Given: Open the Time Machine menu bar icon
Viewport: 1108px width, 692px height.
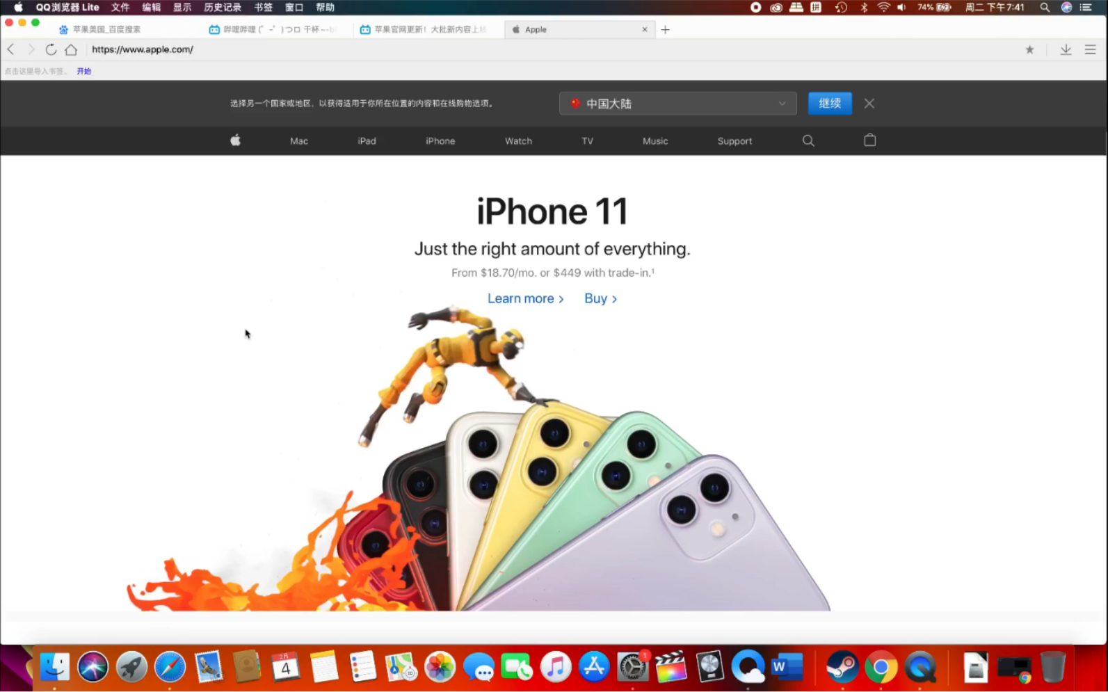Looking at the screenshot, I should click(841, 7).
